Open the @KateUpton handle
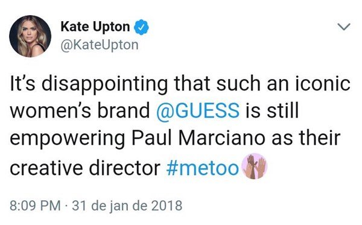This screenshot has height=225, width=362. [100, 45]
